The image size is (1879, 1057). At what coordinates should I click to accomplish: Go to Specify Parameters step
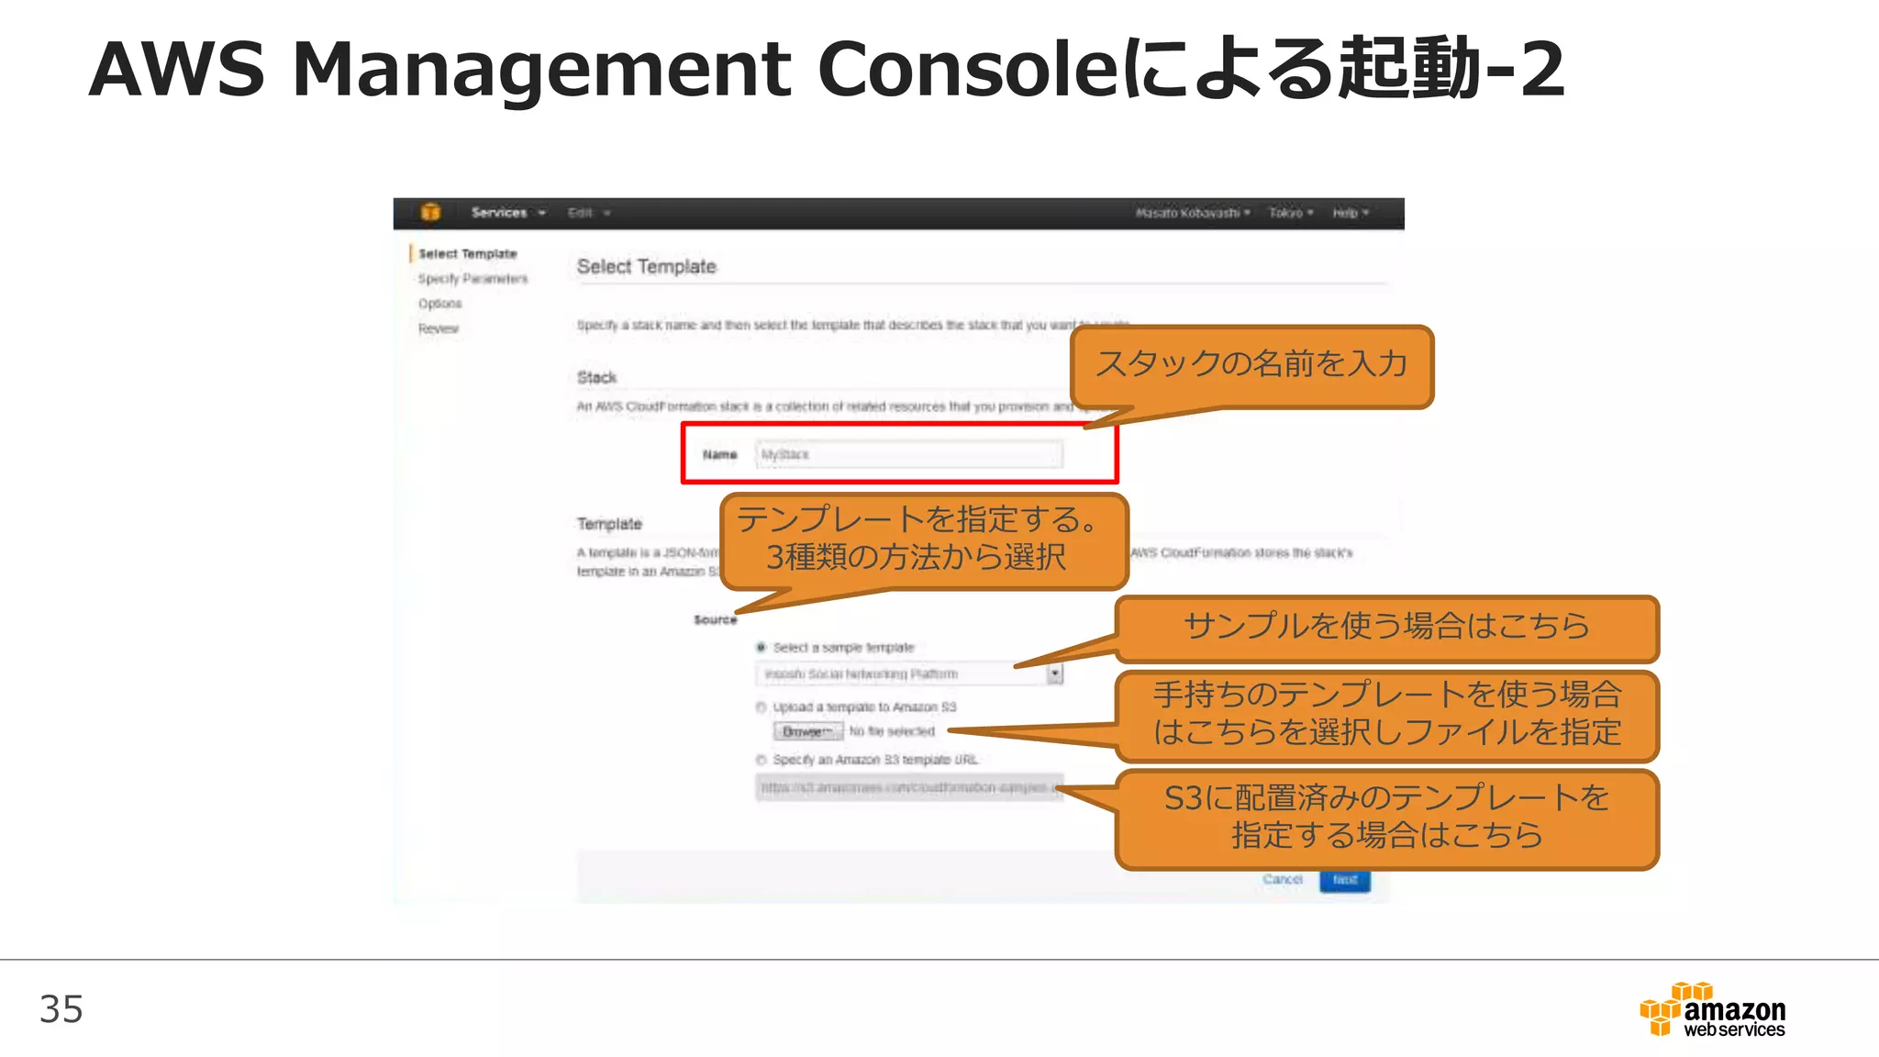473,279
